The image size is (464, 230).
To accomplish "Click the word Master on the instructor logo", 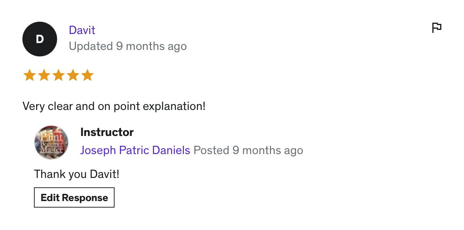I will [x=51, y=149].
